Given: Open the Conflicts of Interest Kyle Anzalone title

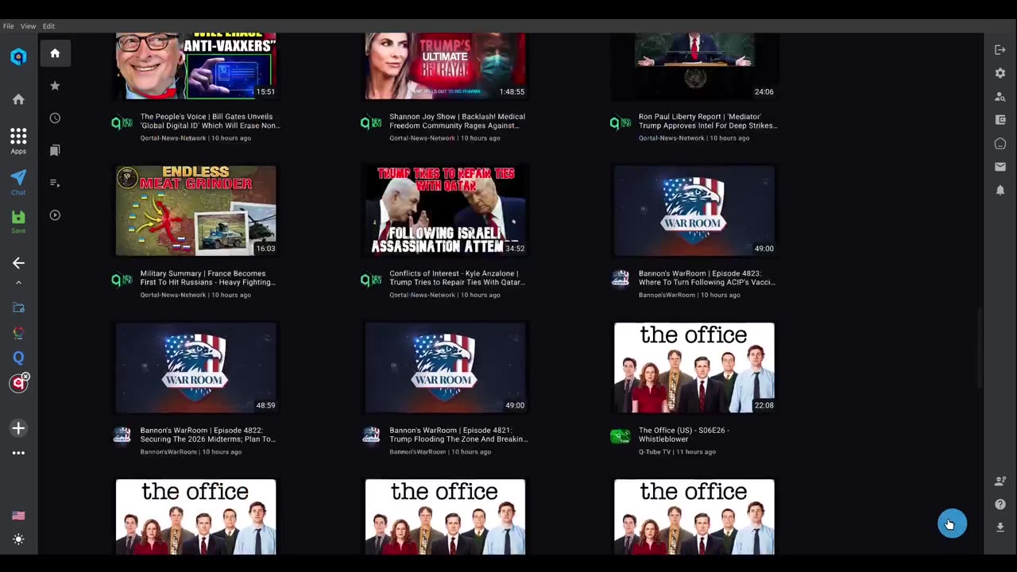Looking at the screenshot, I should tap(457, 277).
